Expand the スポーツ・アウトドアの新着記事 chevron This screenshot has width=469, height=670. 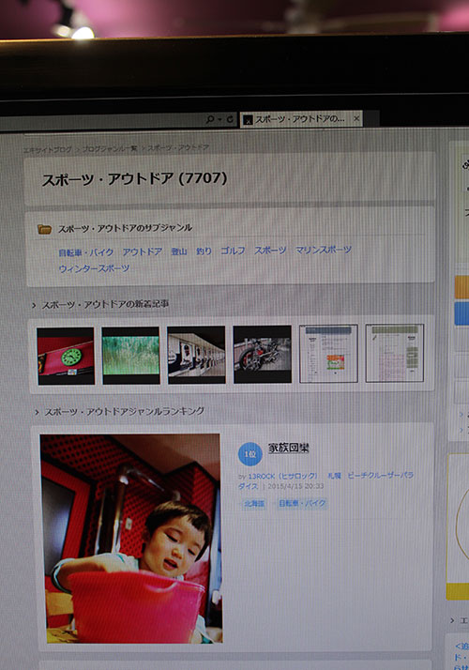[34, 305]
